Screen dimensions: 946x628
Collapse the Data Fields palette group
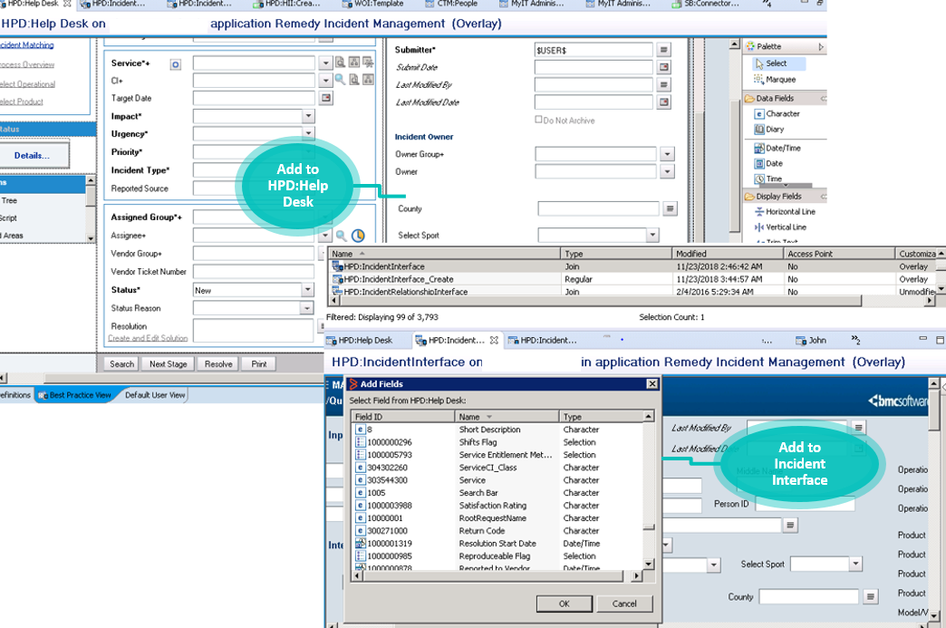823,99
